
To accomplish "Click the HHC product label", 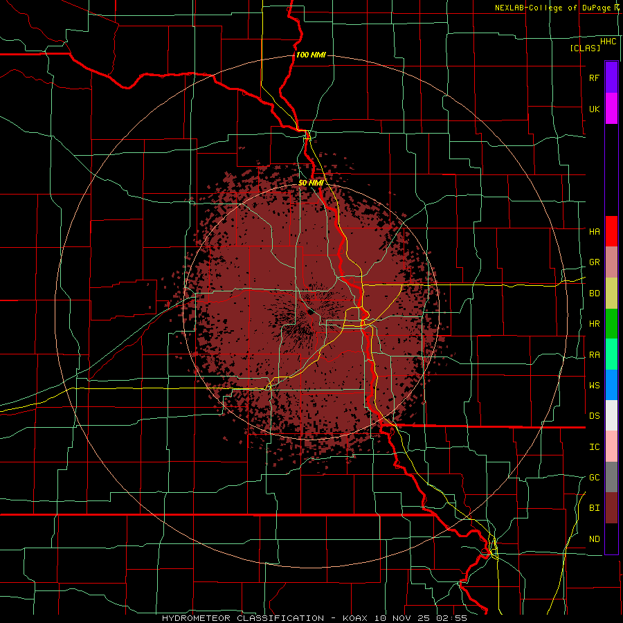I will pyautogui.click(x=608, y=42).
